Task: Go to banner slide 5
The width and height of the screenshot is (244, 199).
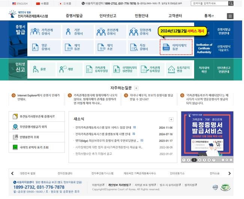Action: [205, 160]
